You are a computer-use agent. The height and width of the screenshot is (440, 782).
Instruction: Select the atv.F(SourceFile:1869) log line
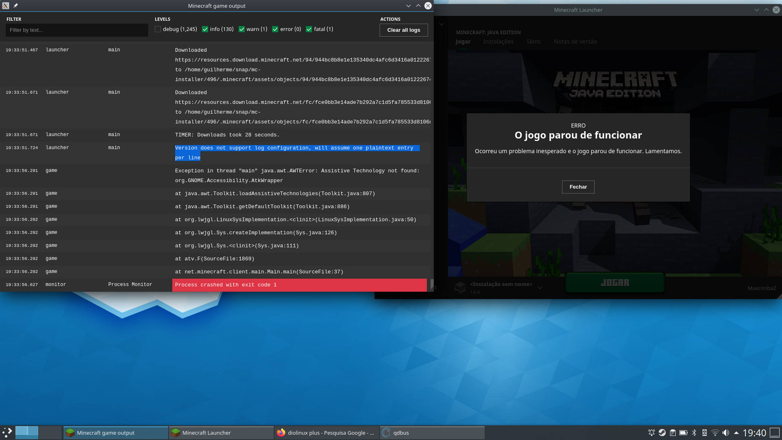click(215, 259)
